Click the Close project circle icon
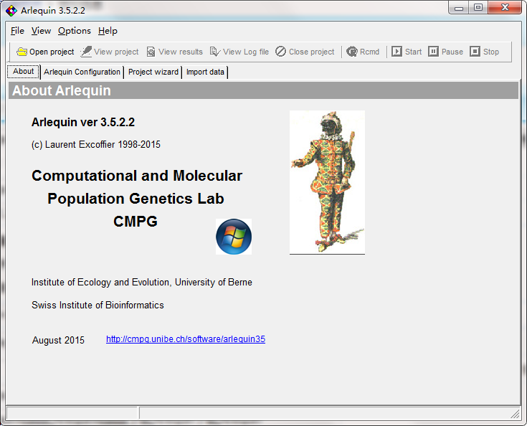Screen dimensions: 527x426 (280, 52)
